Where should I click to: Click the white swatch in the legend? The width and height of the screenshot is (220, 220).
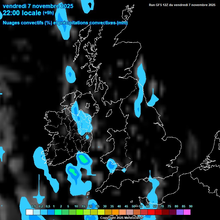click(x=29, y=212)
